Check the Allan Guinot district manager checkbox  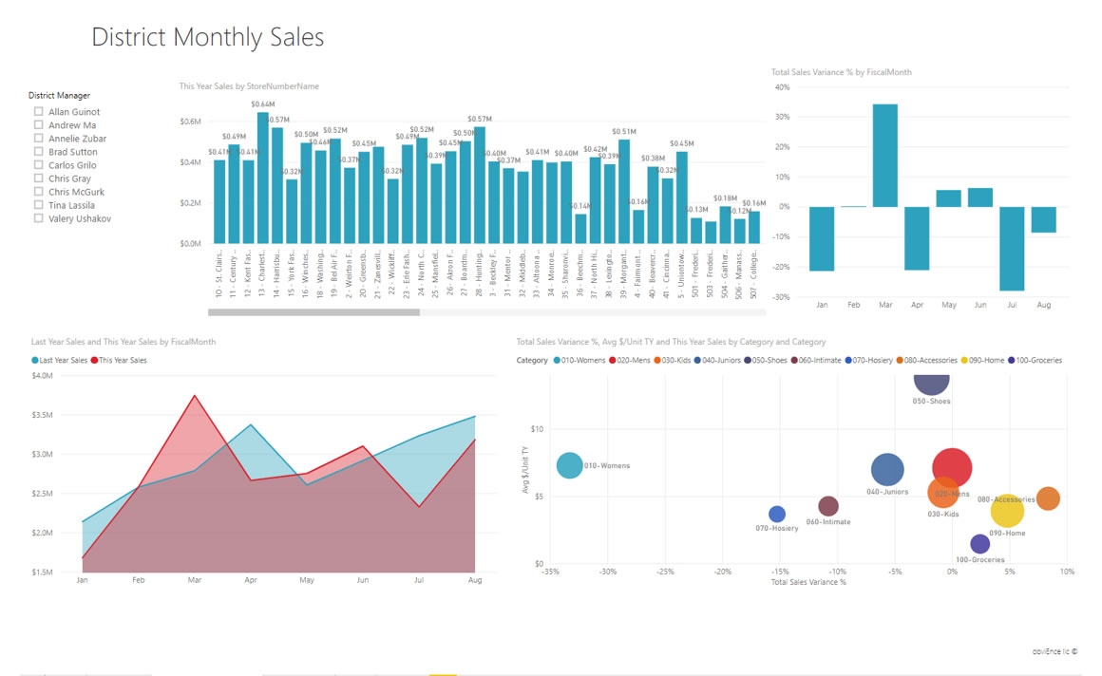click(x=39, y=112)
